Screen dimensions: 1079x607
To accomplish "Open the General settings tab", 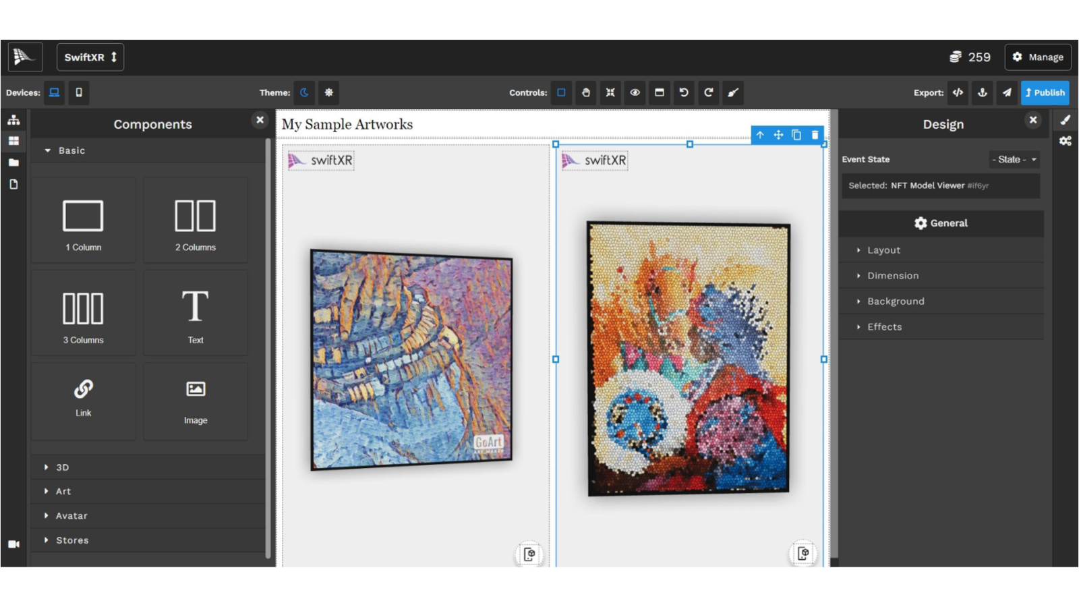I will [x=941, y=223].
